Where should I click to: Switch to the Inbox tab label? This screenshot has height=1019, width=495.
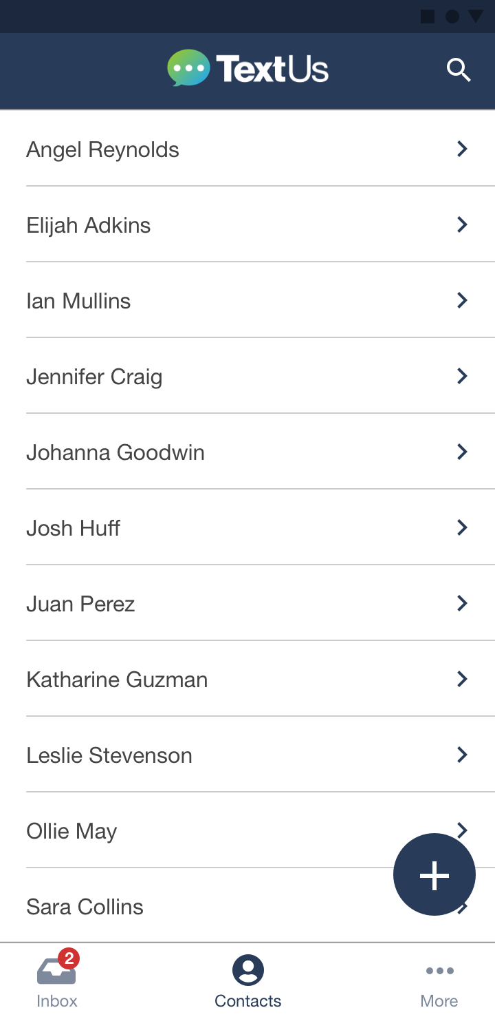(57, 1000)
